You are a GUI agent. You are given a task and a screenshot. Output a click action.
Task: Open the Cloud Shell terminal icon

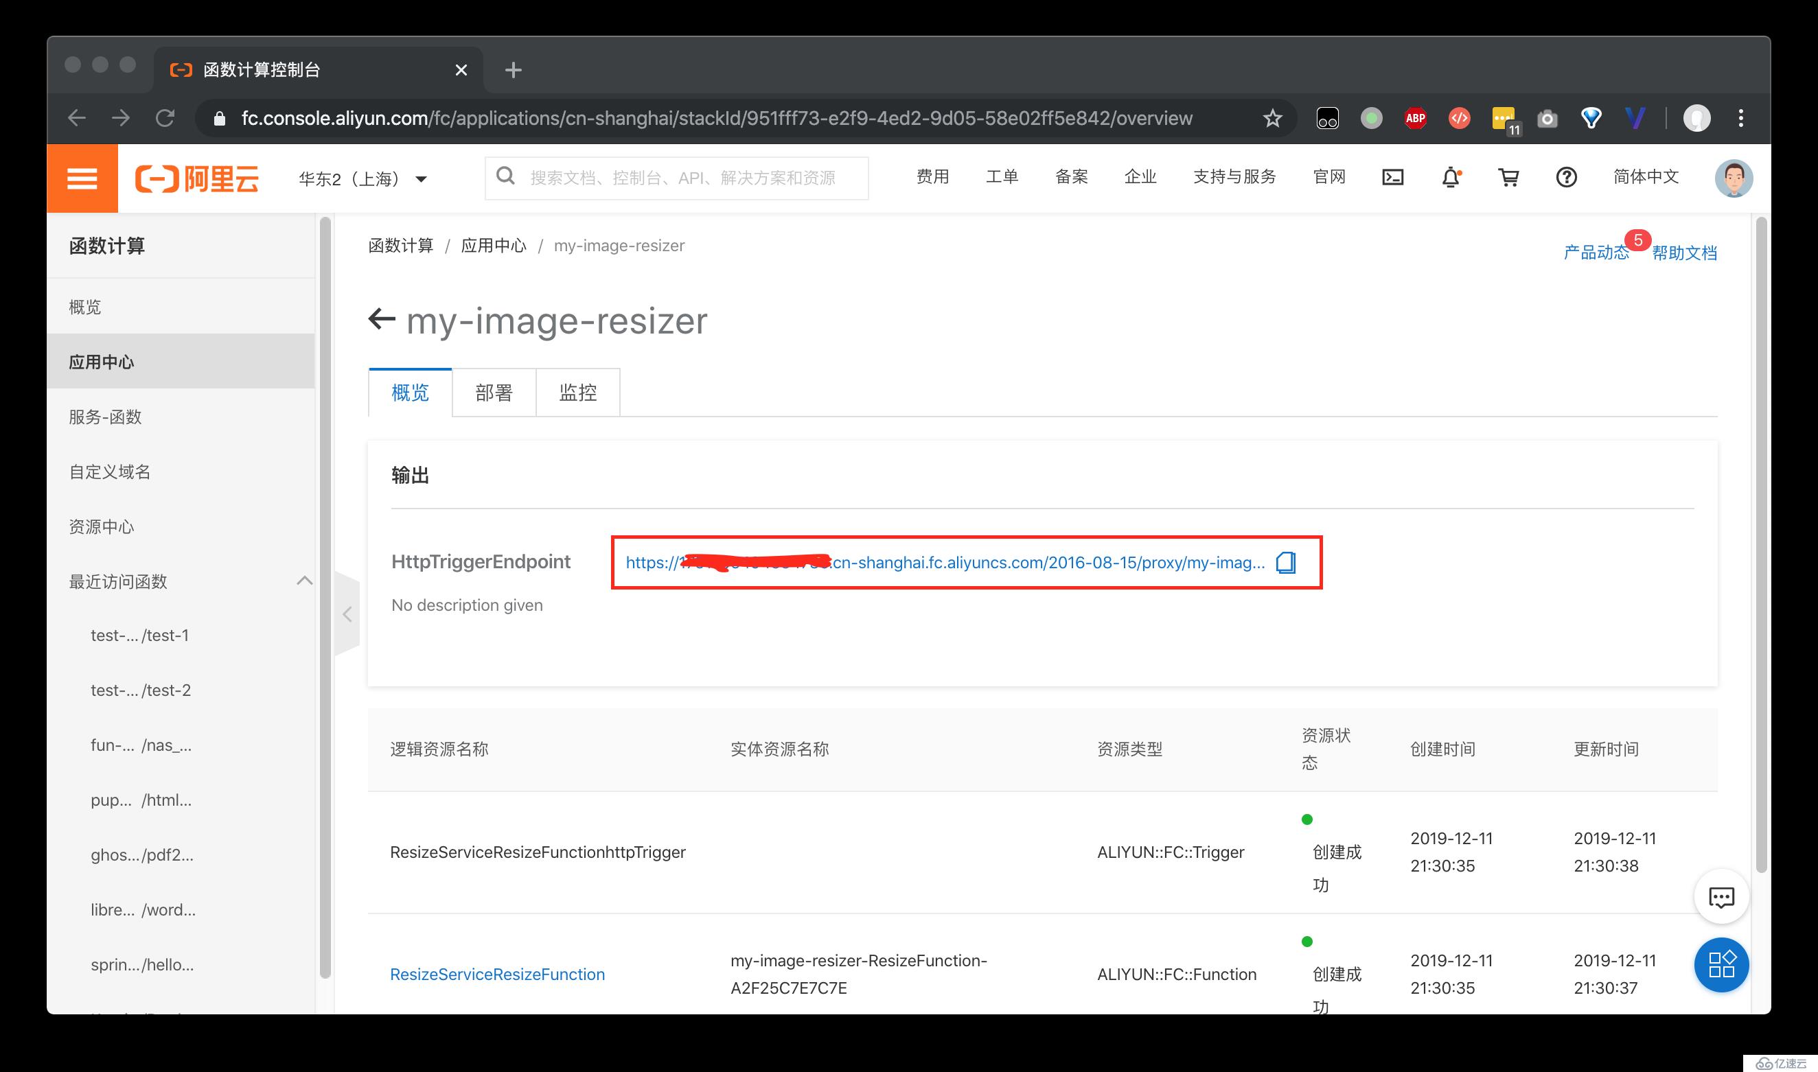[x=1392, y=177]
